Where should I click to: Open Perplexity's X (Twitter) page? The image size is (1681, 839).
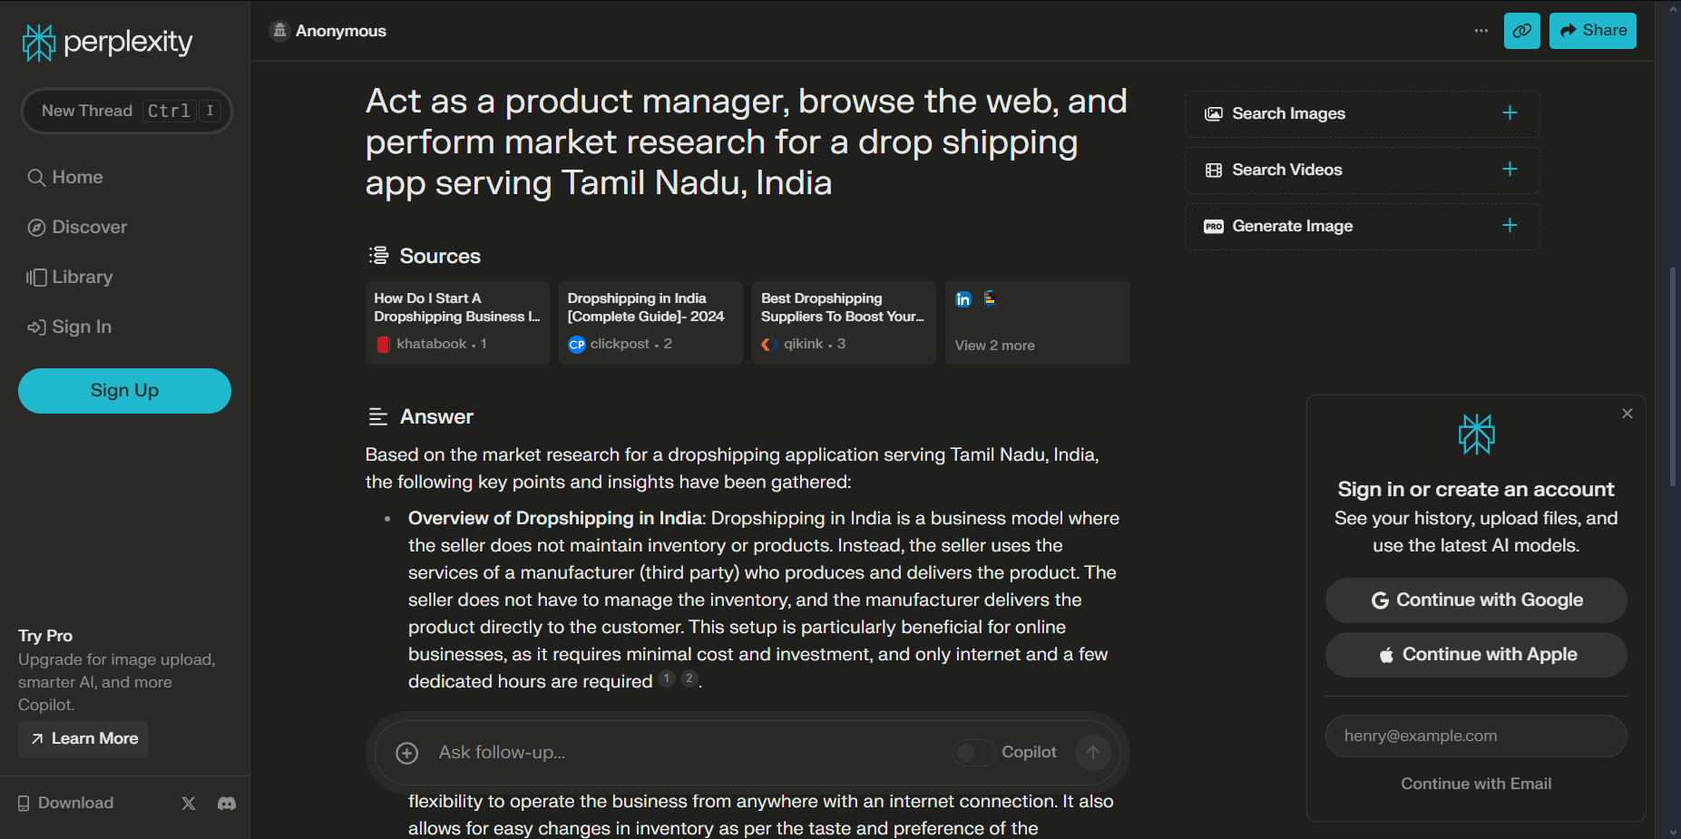click(x=189, y=803)
